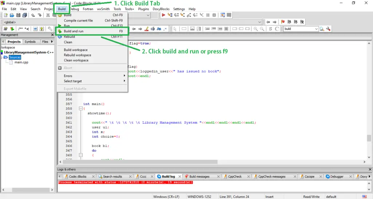Click the Jump forward arrow icon

[275, 22]
